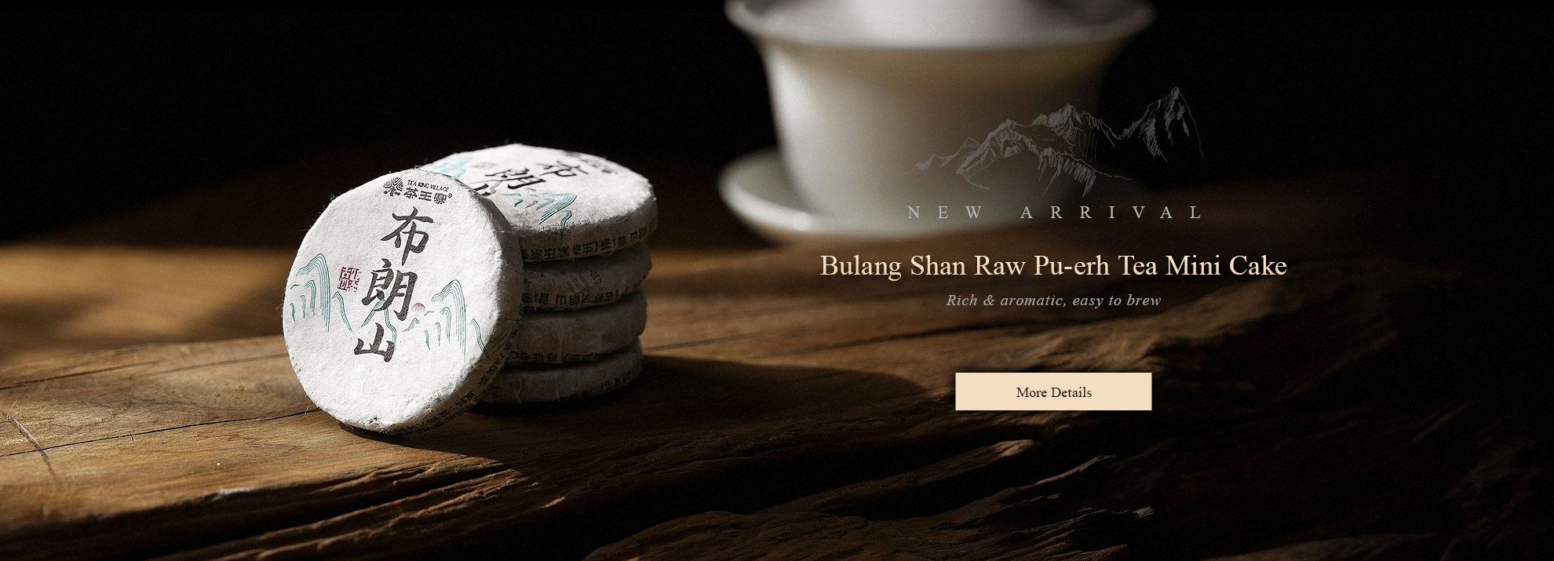Open the Bulang Shan Raw Pu-erh headline link

[x=1053, y=266]
